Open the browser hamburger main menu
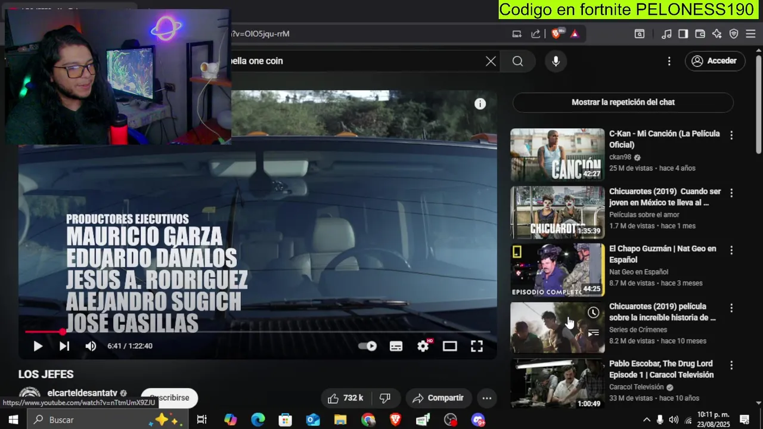 751,34
